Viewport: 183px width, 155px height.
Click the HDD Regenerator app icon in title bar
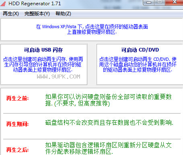[x=3, y=4]
